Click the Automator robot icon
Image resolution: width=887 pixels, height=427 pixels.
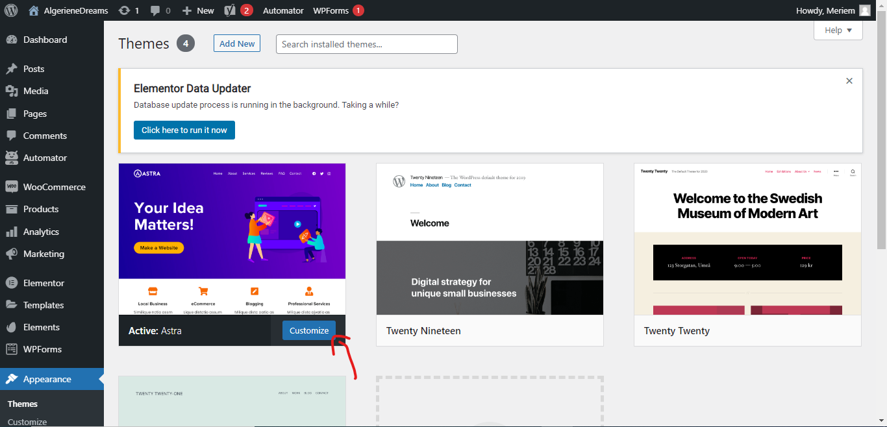11,158
